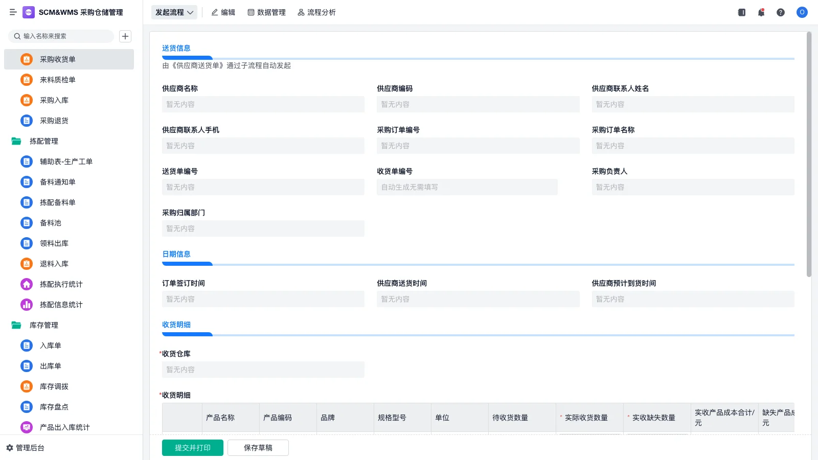Image resolution: width=818 pixels, height=460 pixels.
Task: Click the 保存草稿 button
Action: (x=258, y=448)
